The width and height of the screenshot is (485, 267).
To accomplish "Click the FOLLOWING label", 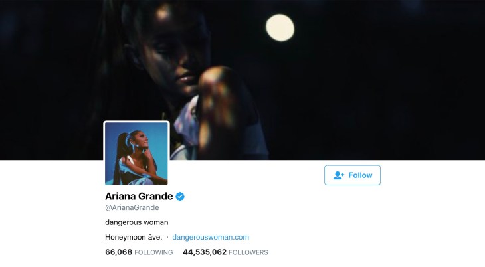I will [x=153, y=252].
